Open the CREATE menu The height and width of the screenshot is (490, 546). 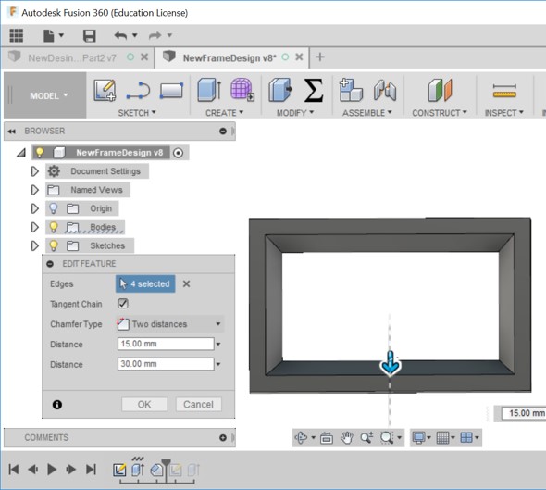coord(225,113)
